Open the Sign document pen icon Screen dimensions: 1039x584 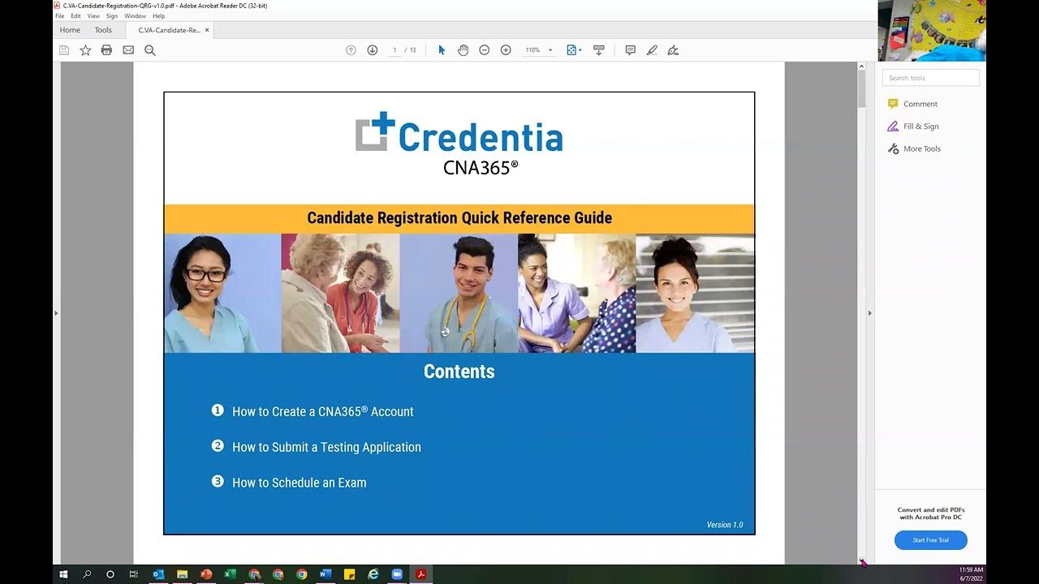pos(673,50)
